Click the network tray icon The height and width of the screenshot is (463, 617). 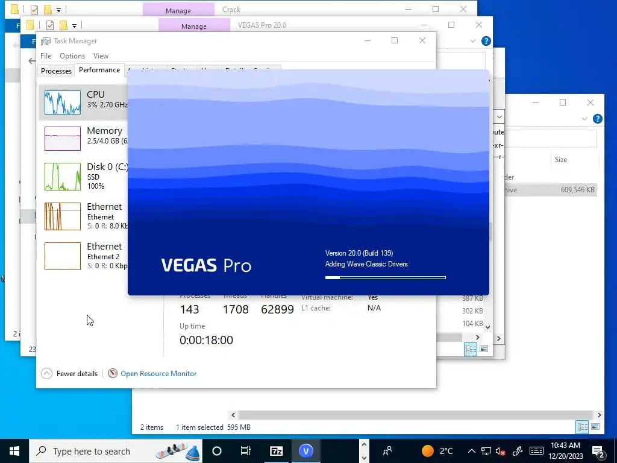[486, 451]
